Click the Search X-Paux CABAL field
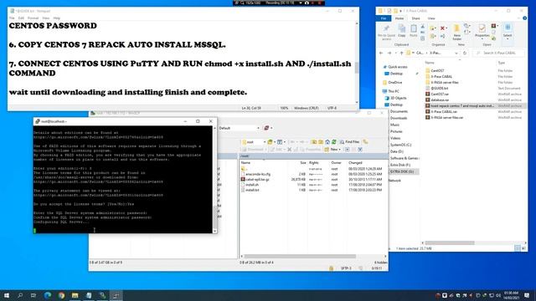The image size is (536, 301). [498, 53]
